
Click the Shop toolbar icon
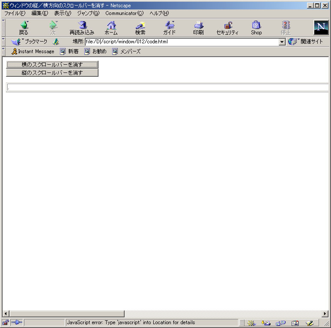(x=256, y=28)
